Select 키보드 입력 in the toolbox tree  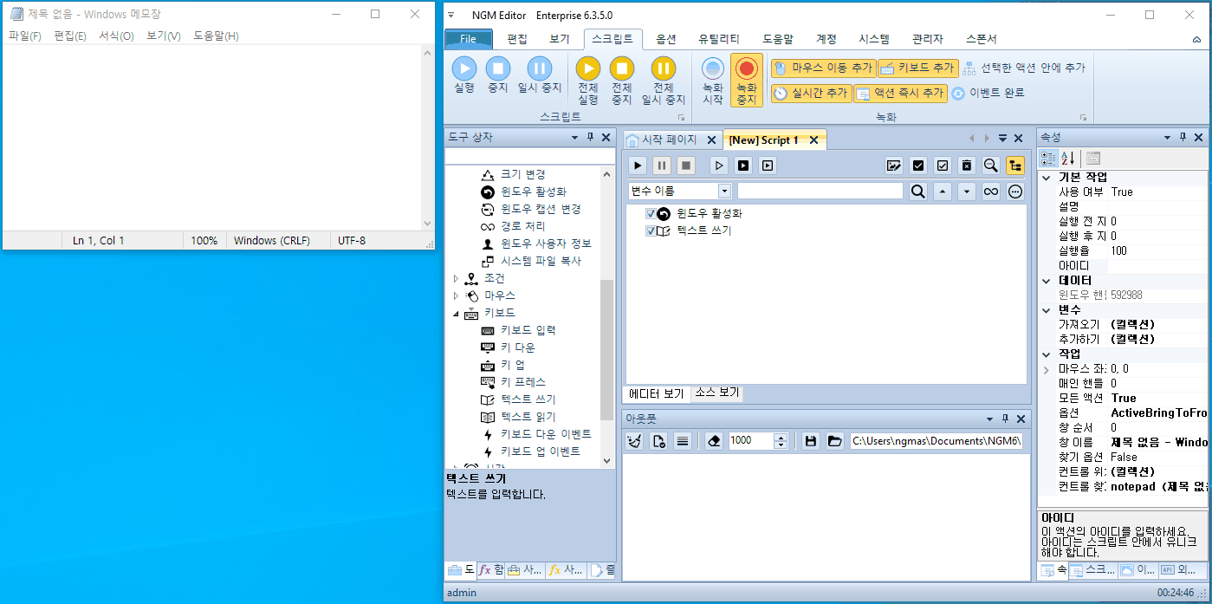528,330
